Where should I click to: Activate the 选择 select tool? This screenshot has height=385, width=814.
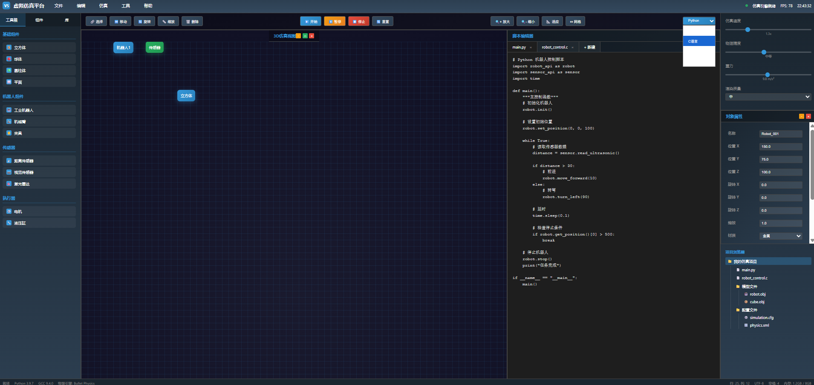(96, 21)
